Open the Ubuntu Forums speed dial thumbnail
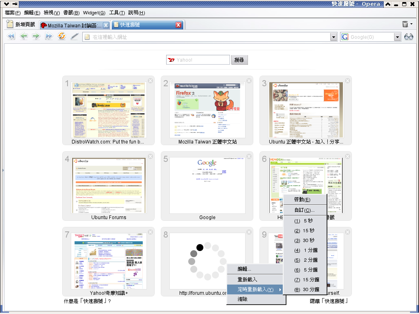 click(x=109, y=186)
